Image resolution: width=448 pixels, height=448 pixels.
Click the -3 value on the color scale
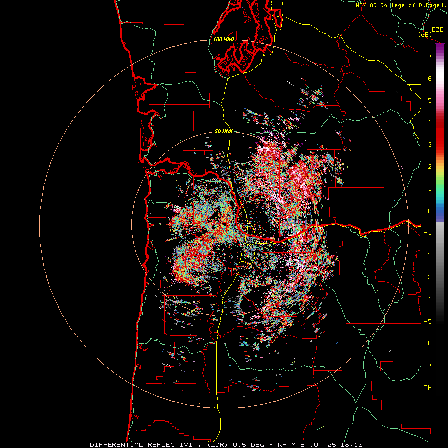tap(428, 277)
